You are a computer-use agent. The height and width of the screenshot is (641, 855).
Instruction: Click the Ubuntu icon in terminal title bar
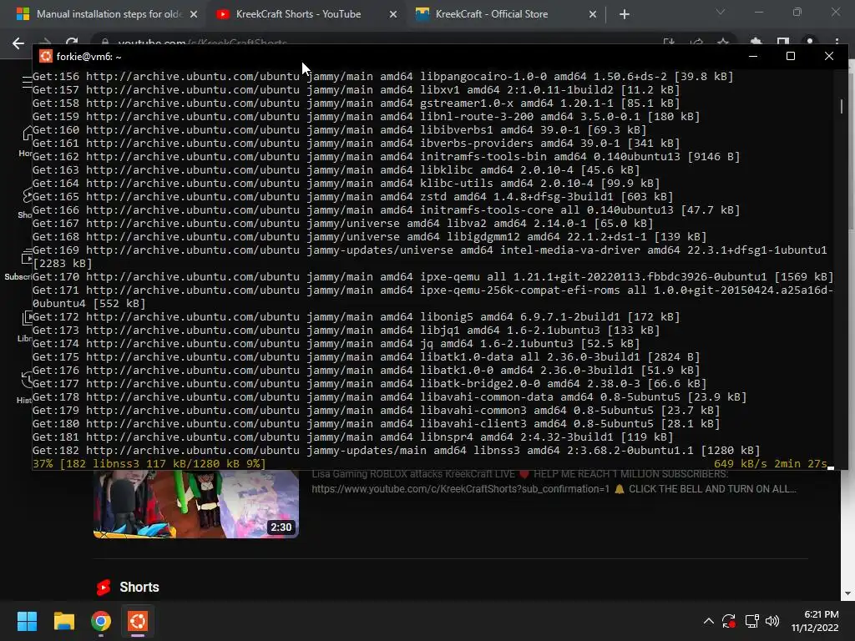46,56
